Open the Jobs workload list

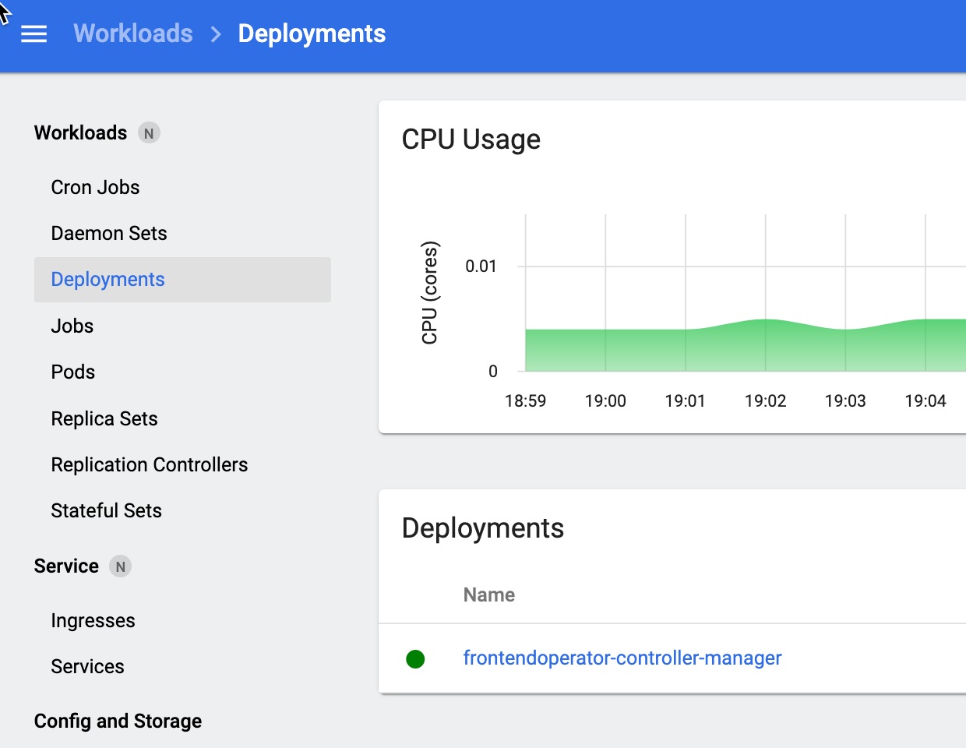coord(72,326)
